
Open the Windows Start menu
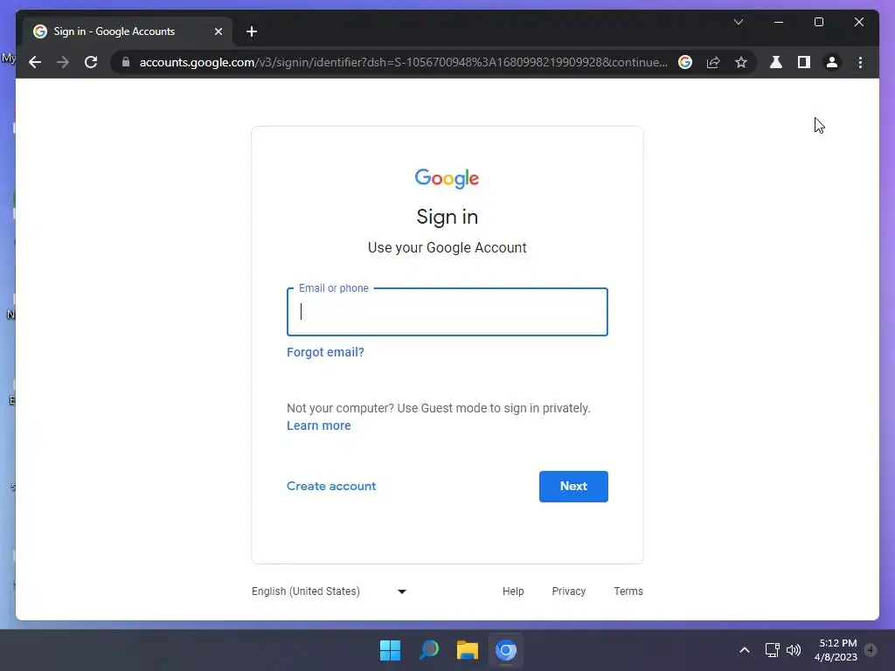tap(391, 650)
